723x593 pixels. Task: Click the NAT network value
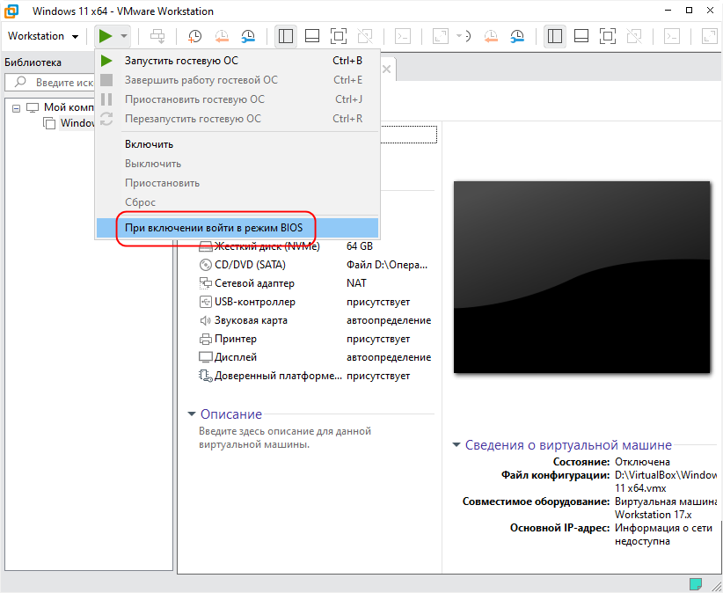click(356, 283)
